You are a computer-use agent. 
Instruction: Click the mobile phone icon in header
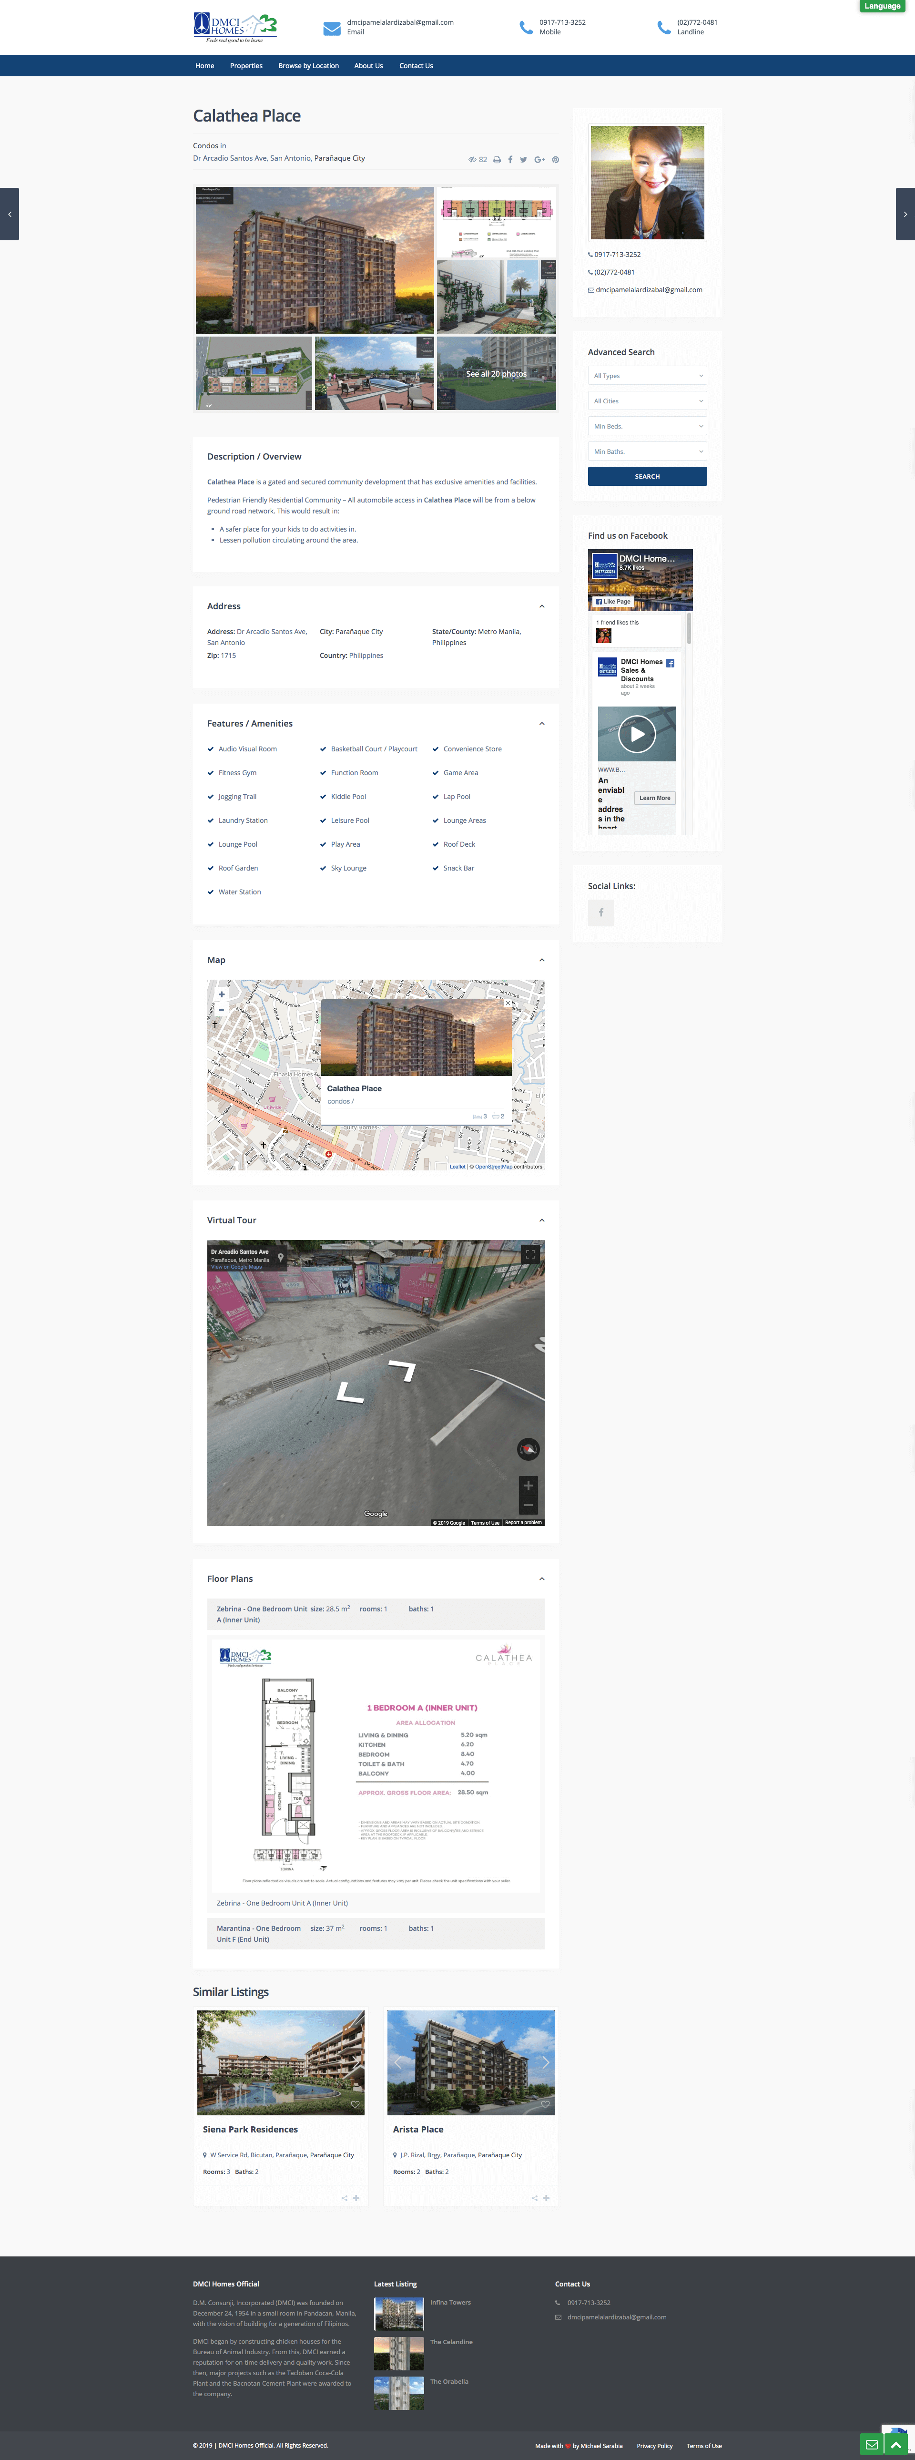[527, 28]
